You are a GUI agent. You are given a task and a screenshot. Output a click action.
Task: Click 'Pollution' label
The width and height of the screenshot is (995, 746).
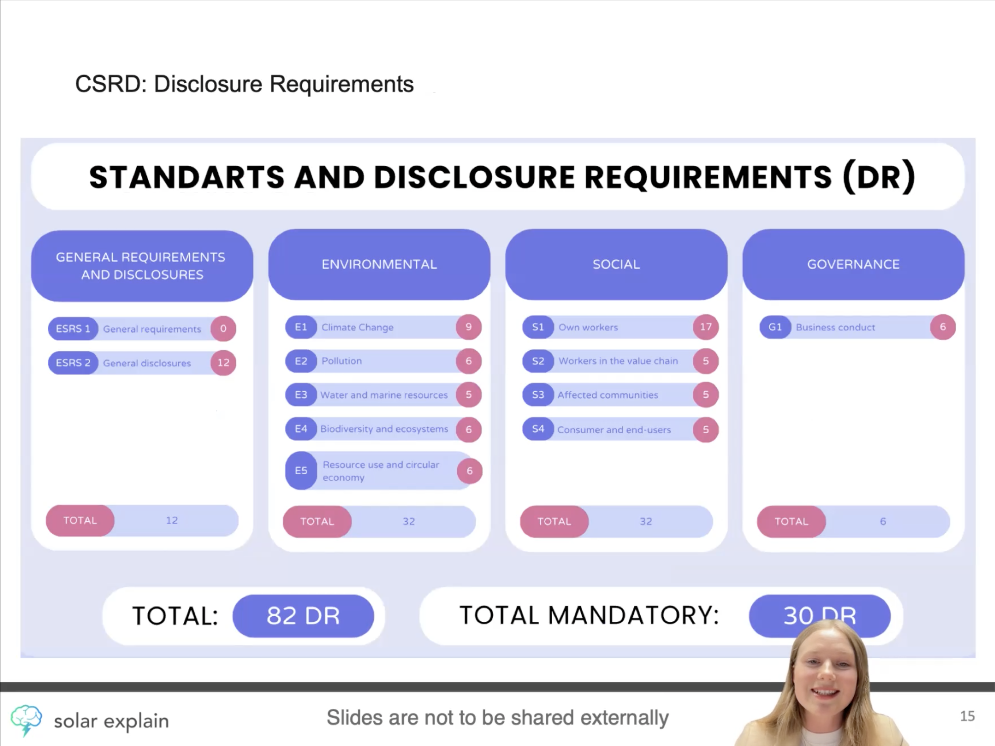342,361
